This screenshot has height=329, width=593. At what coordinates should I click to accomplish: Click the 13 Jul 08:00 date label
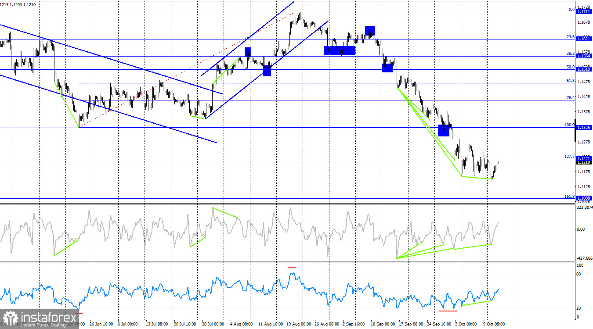pos(157,325)
